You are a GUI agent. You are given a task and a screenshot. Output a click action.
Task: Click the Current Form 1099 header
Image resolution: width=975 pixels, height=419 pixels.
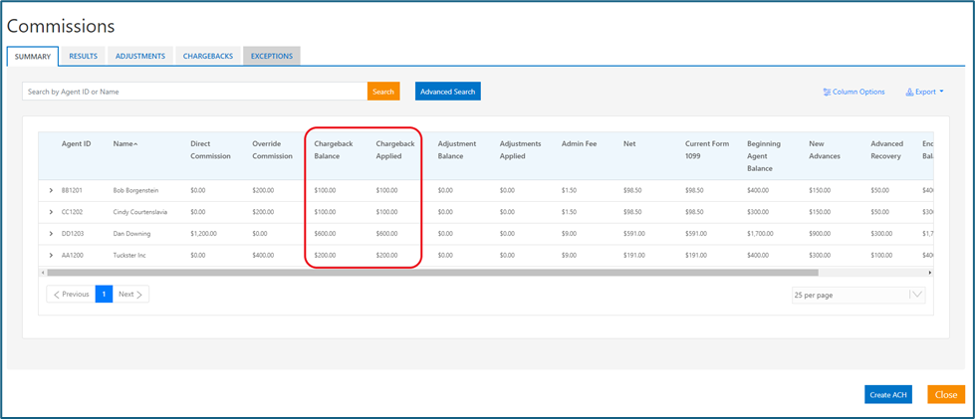click(707, 150)
